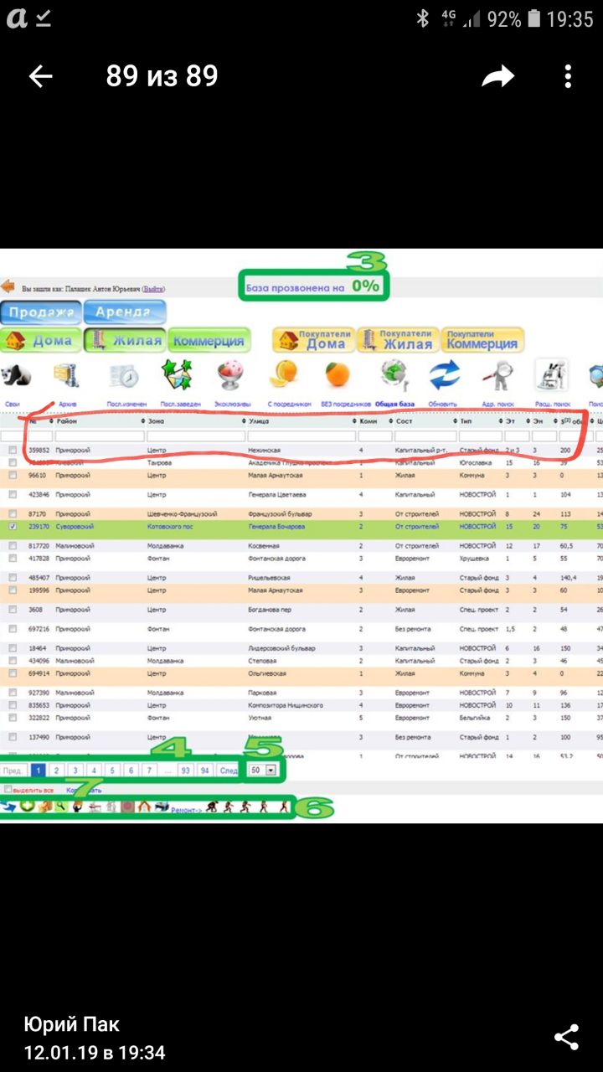Tick the checkbox for listing 423846

pyautogui.click(x=13, y=494)
